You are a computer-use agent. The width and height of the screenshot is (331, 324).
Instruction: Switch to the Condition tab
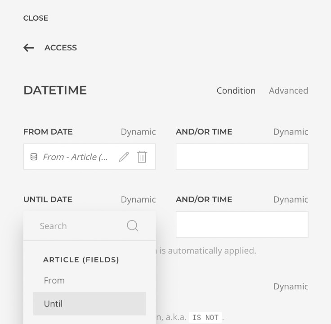click(x=236, y=90)
